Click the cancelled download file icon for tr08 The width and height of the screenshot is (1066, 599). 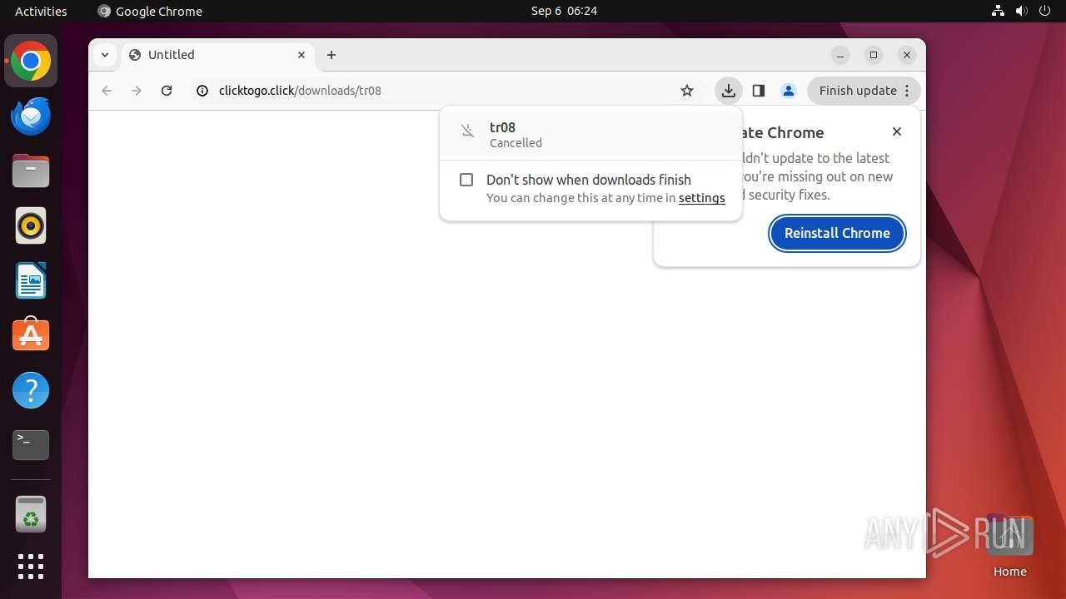click(468, 131)
